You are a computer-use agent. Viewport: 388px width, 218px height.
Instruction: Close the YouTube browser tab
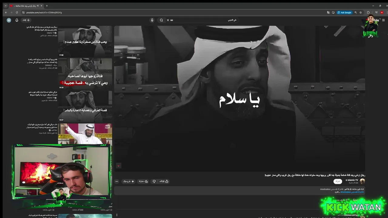point(42,6)
